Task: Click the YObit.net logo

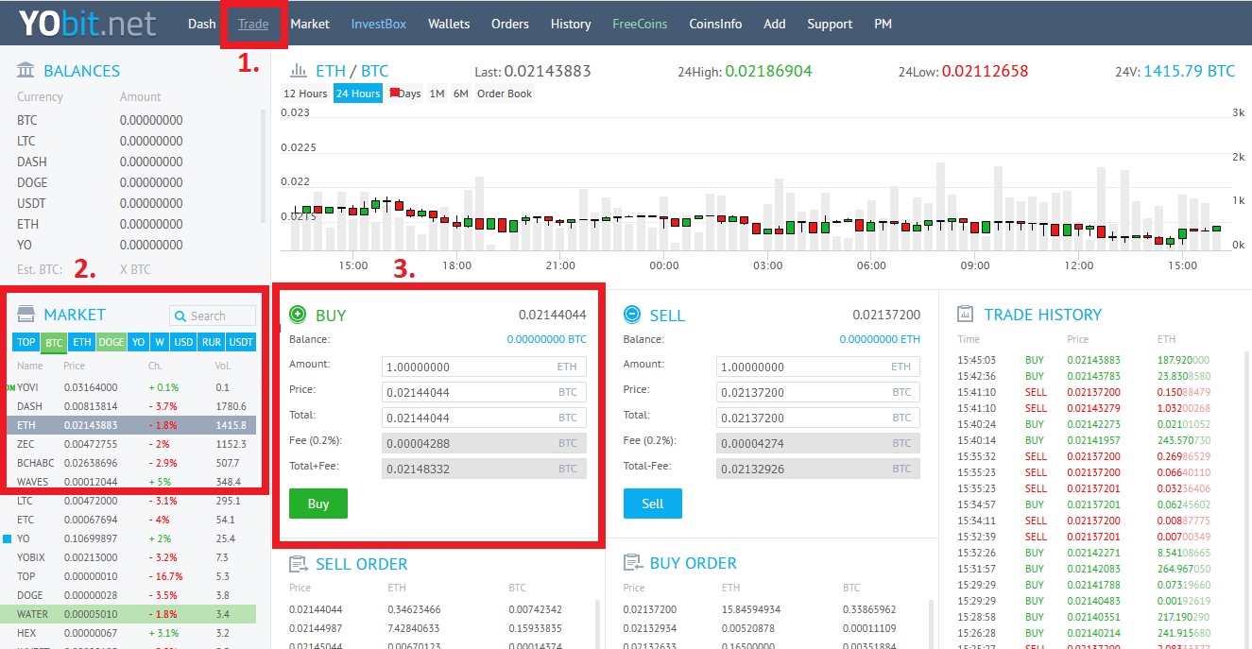Action: 87,24
